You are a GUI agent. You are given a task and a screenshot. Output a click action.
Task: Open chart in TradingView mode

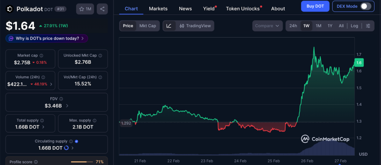195,26
